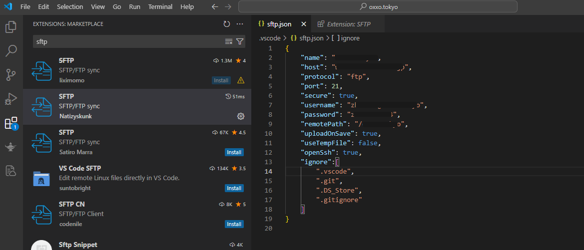Image resolution: width=584 pixels, height=250 pixels.
Task: Install the liximomo SFTP extension
Action: 221,80
